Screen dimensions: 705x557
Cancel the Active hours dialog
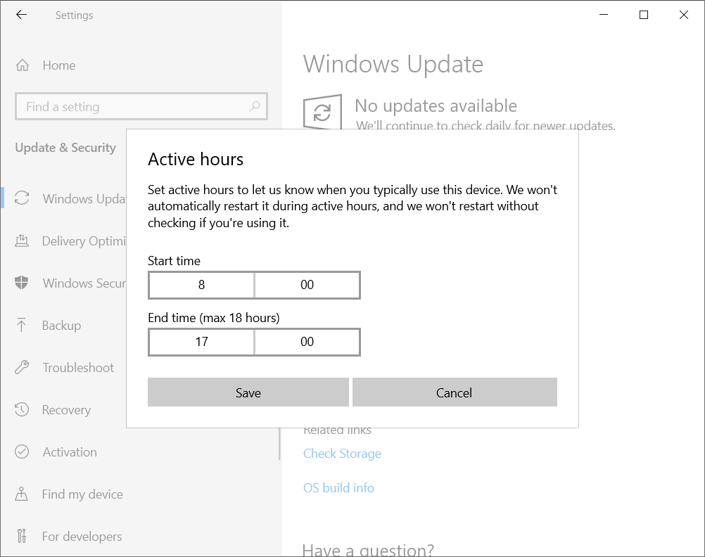point(455,392)
